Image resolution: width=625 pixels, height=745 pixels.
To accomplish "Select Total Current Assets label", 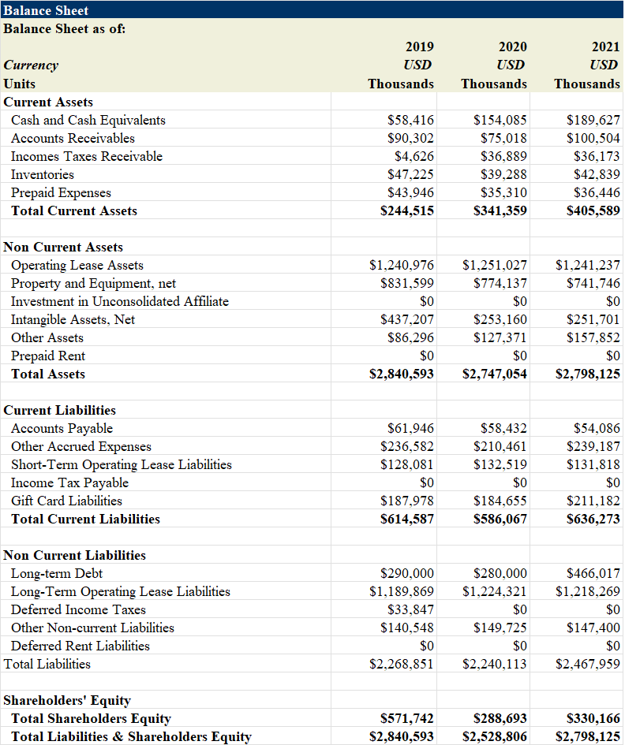I will [74, 210].
